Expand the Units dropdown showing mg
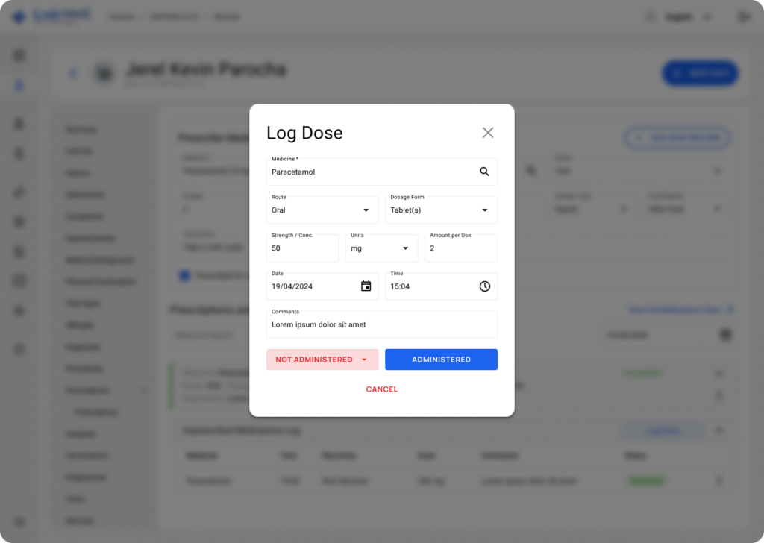This screenshot has width=764, height=543. 405,248
